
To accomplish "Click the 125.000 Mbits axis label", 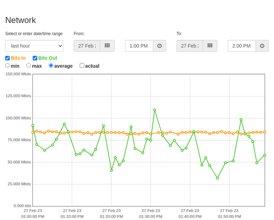I will tap(18, 96).
